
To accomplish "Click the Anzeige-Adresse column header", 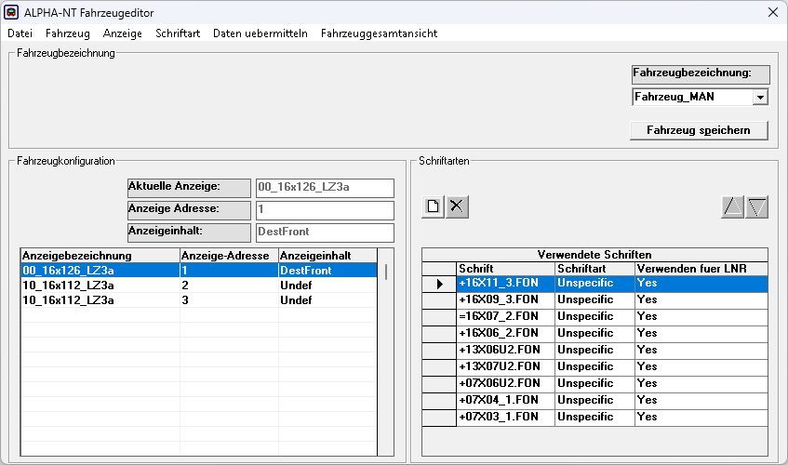I will [x=229, y=256].
